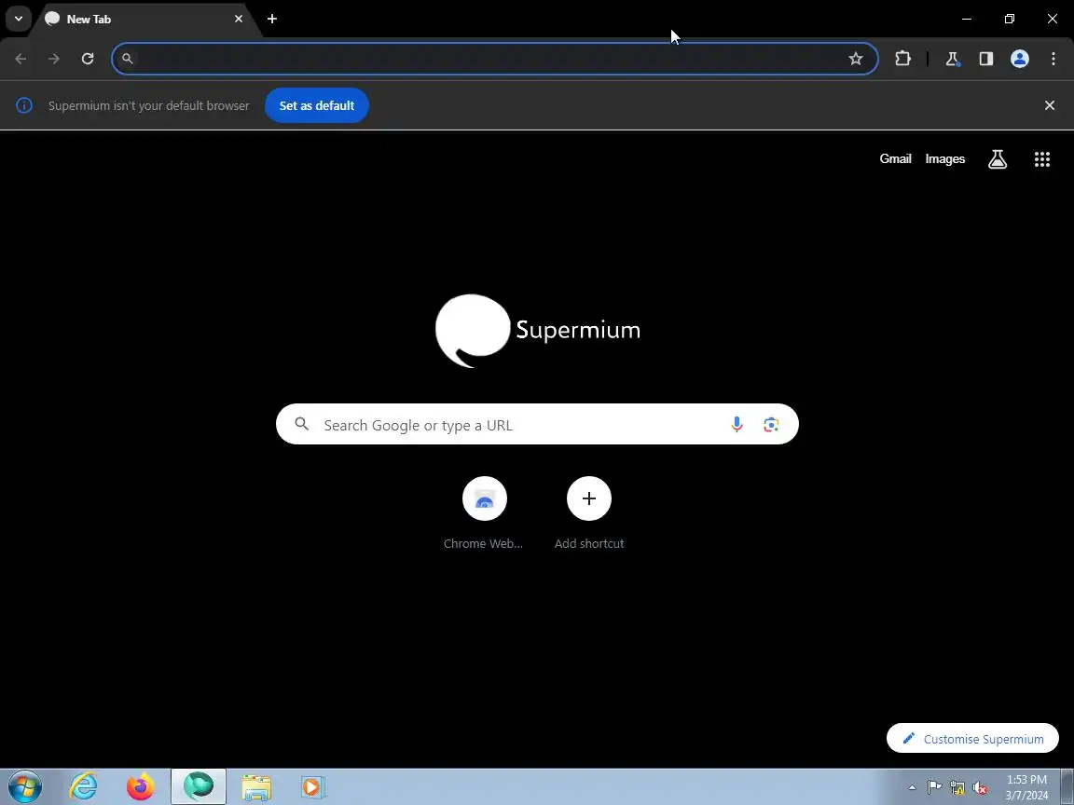Viewport: 1074px width, 805px height.
Task: Open the Chrome Web Store shortcut
Action: [484, 513]
